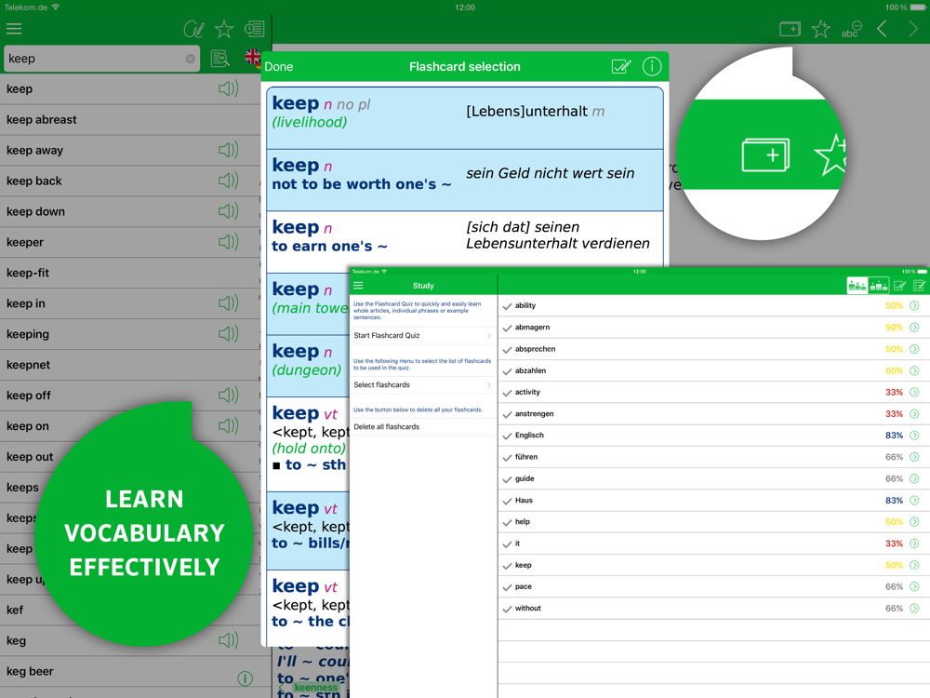930x698 pixels.
Task: Expand details arrow for abzahlen row
Action: pos(914,370)
